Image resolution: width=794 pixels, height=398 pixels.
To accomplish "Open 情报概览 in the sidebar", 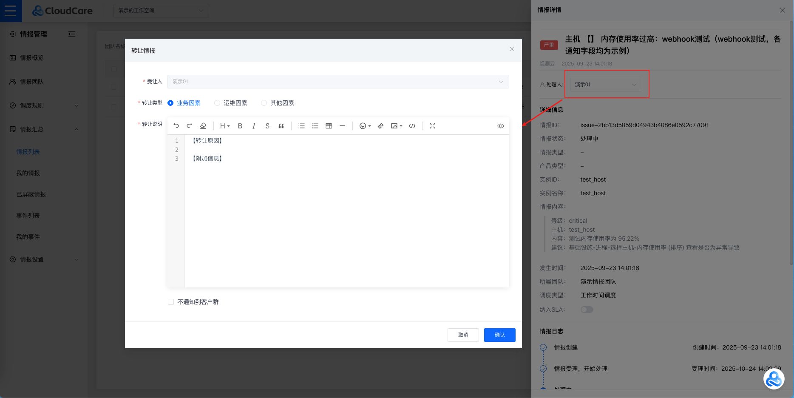I will pyautogui.click(x=32, y=58).
